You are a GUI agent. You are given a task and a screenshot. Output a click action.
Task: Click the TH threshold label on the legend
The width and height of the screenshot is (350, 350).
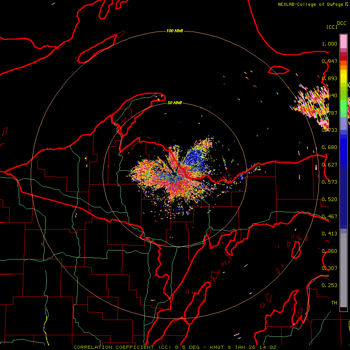click(x=334, y=303)
